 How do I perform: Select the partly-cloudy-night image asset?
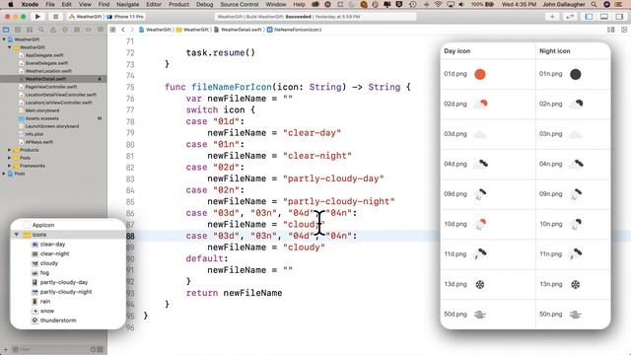66,292
